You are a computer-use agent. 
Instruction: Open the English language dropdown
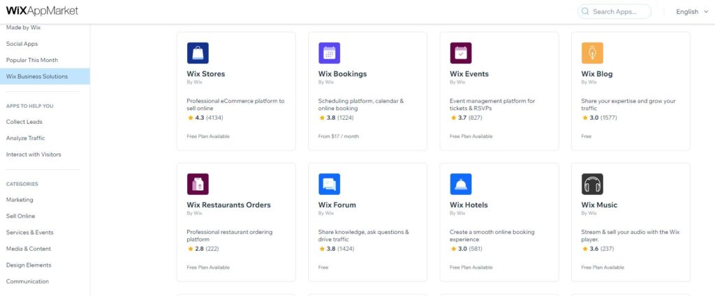(x=692, y=12)
